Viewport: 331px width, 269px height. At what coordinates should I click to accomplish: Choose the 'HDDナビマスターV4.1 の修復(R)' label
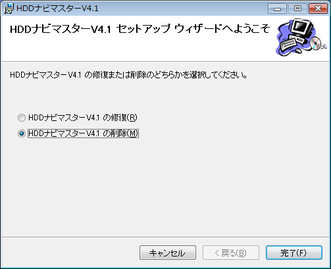pyautogui.click(x=83, y=118)
